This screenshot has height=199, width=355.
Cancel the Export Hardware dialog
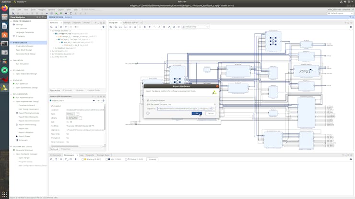coord(211,113)
